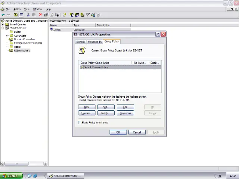Click the Comp1 computer icon
The image size is (239, 179).
[52, 29]
